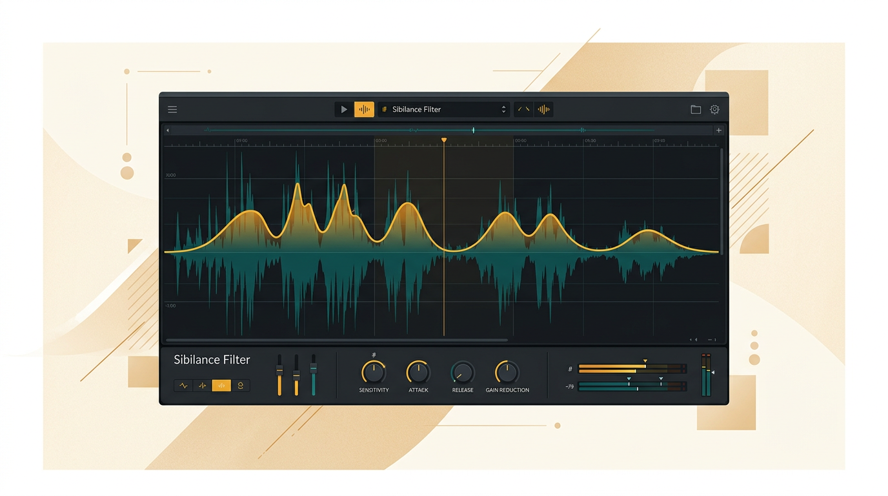Select the second pulse mode icon
Screen dimensions: 888x496
[203, 386]
